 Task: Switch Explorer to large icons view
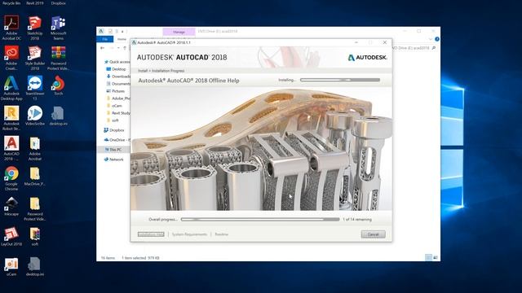[435, 257]
